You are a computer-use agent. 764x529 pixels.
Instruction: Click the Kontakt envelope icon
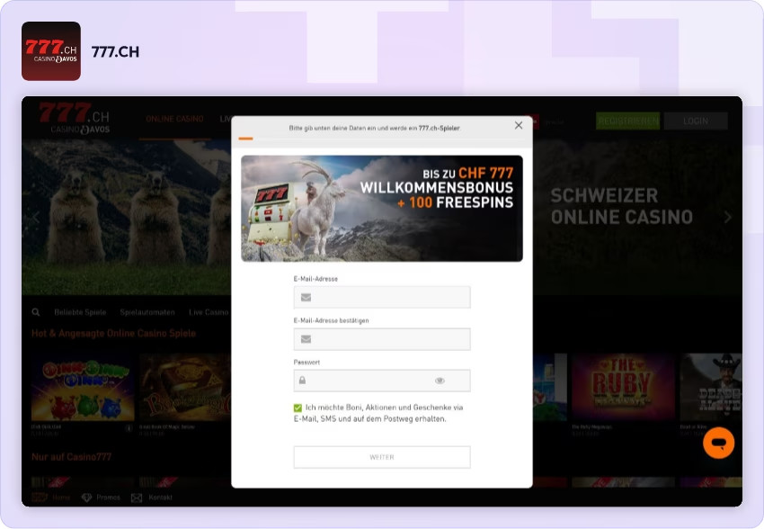click(x=137, y=498)
